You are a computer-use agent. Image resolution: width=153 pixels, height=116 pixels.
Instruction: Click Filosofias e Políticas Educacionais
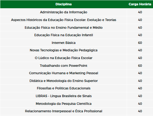click(x=64, y=88)
